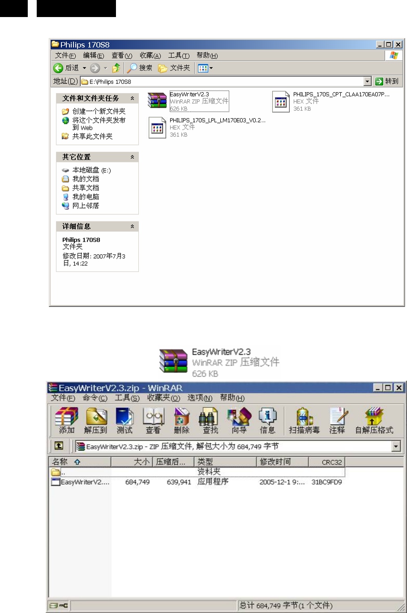Screen dimensions: 407x613
Task: Collapse the 文件和文件夹任务 panel
Action: pos(132,98)
